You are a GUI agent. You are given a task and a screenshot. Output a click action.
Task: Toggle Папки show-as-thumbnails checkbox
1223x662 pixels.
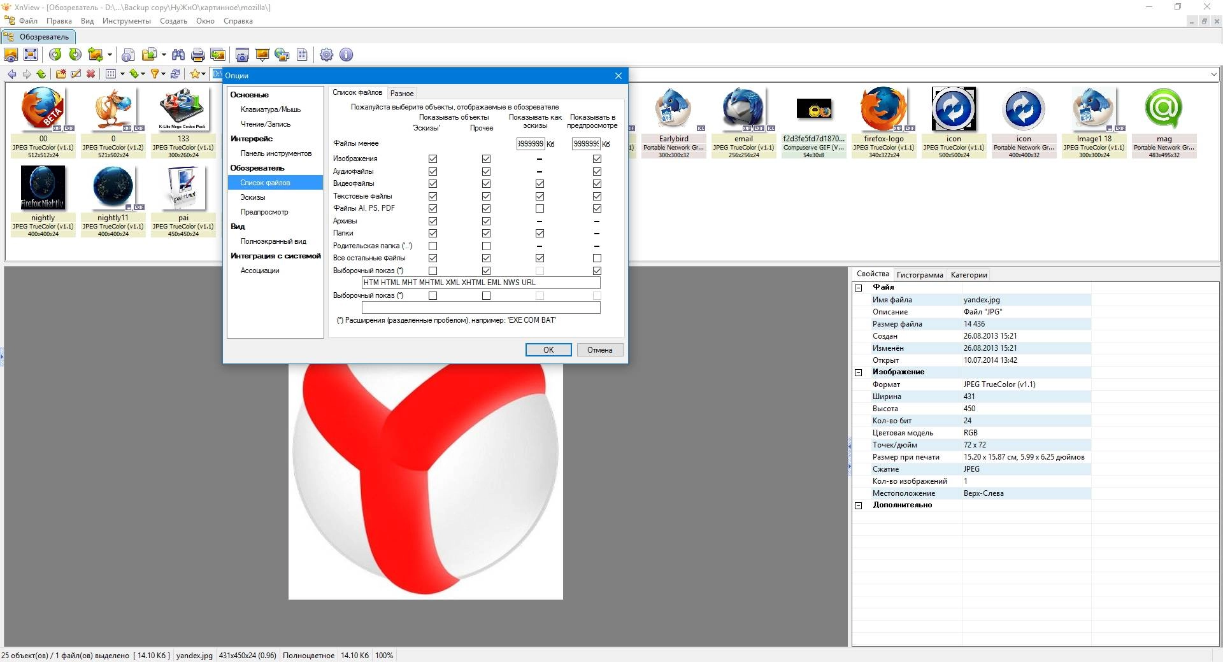540,233
